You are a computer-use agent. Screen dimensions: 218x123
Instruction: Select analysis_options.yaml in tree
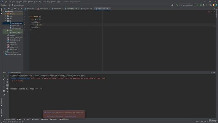tap(15, 38)
